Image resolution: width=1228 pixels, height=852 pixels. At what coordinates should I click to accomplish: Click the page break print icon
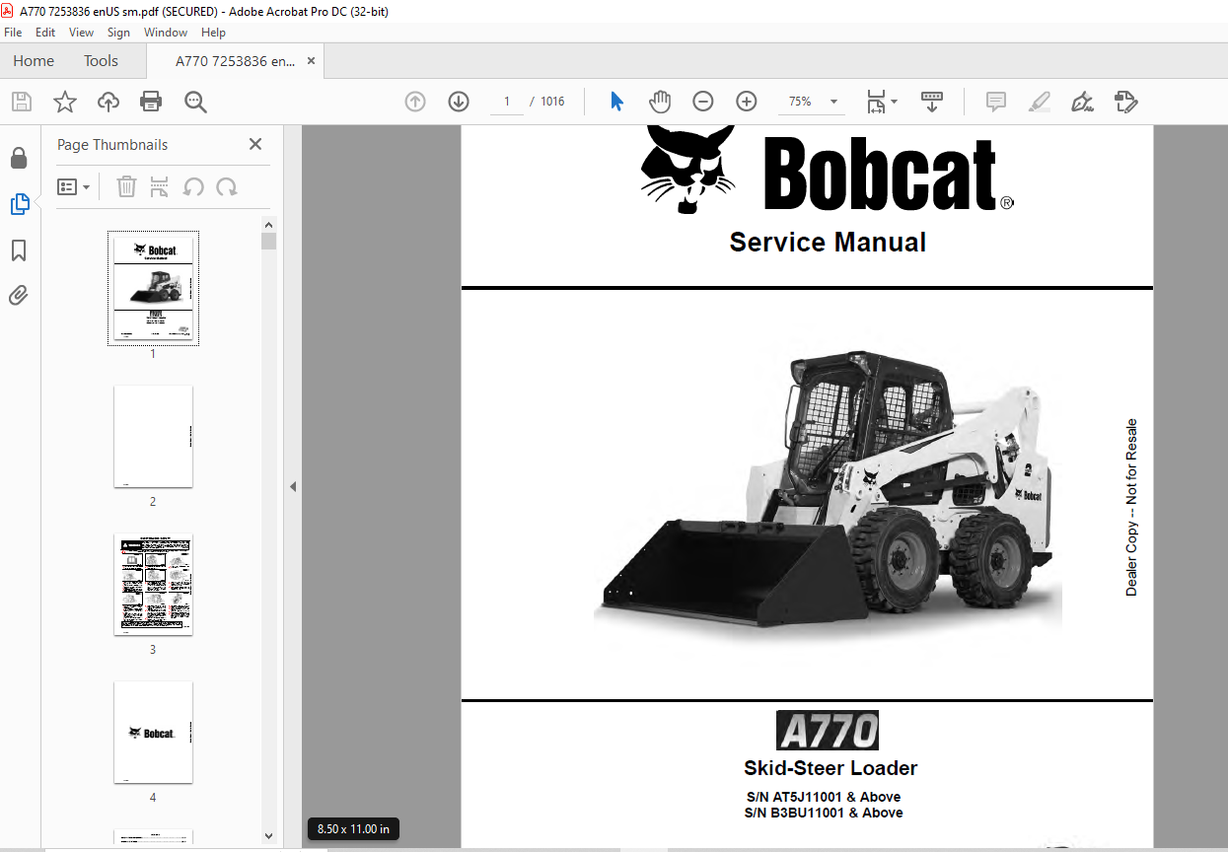click(x=160, y=186)
